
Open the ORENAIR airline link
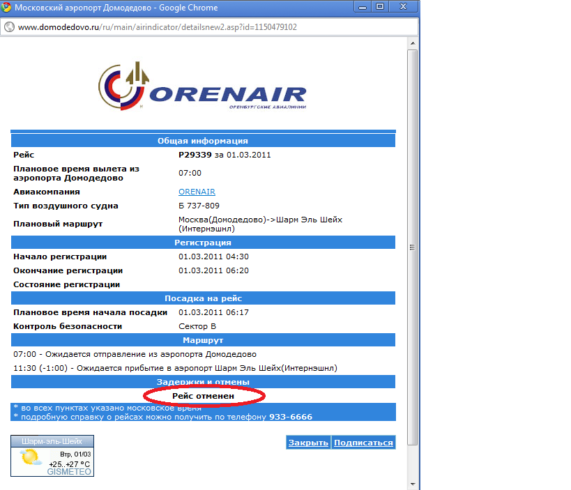point(197,192)
